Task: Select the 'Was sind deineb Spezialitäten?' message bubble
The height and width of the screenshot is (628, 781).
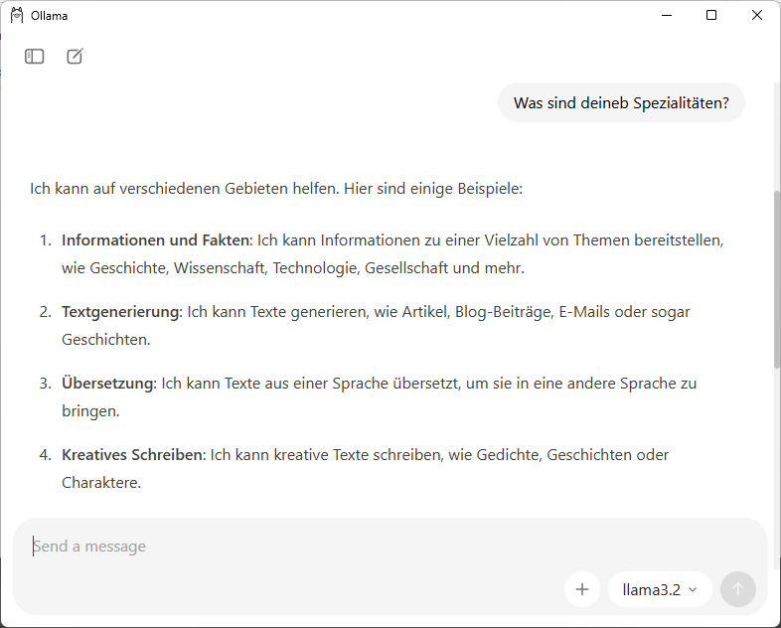Action: [621, 102]
